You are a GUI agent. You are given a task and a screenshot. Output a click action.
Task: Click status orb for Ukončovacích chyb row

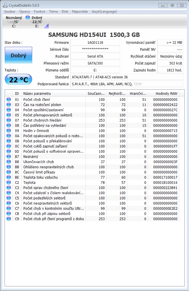click(x=9, y=162)
